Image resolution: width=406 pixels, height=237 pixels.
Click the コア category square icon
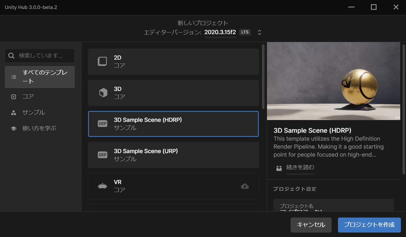[x=14, y=97]
